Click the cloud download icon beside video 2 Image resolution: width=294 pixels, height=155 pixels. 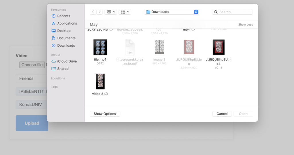pos(106,94)
